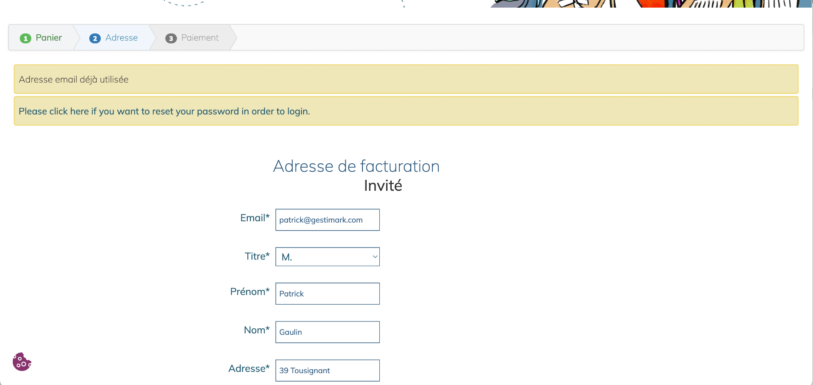The image size is (813, 385).
Task: Select the Nom field containing Gaulin
Action: [x=327, y=332]
